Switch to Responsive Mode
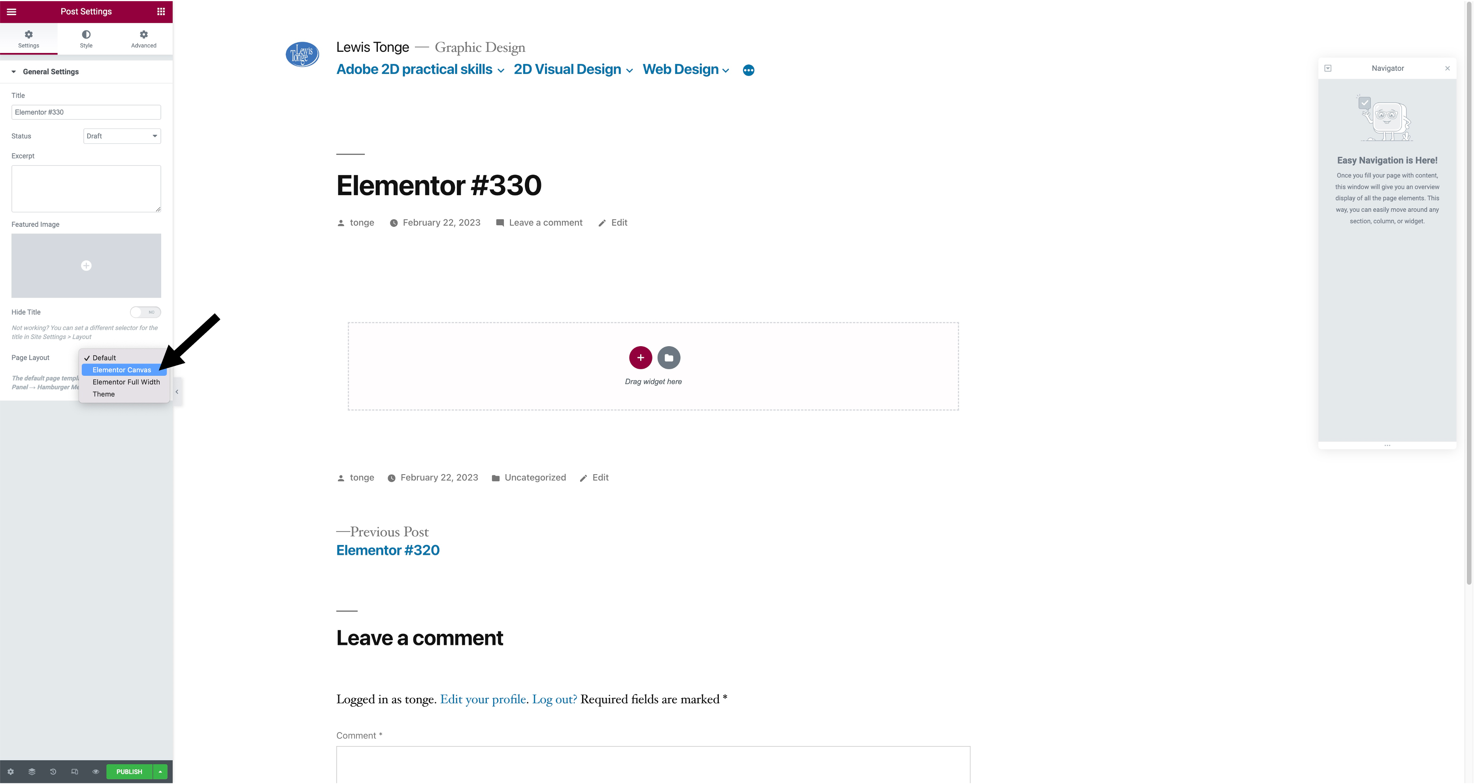The width and height of the screenshot is (1474, 784). [x=74, y=771]
